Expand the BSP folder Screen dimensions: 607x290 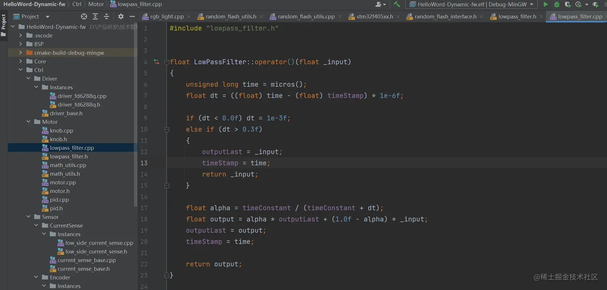(x=20, y=44)
